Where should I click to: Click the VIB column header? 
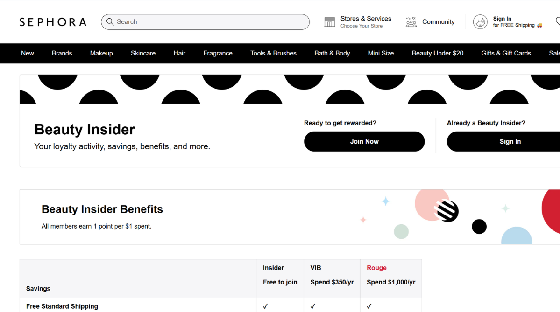316,268
